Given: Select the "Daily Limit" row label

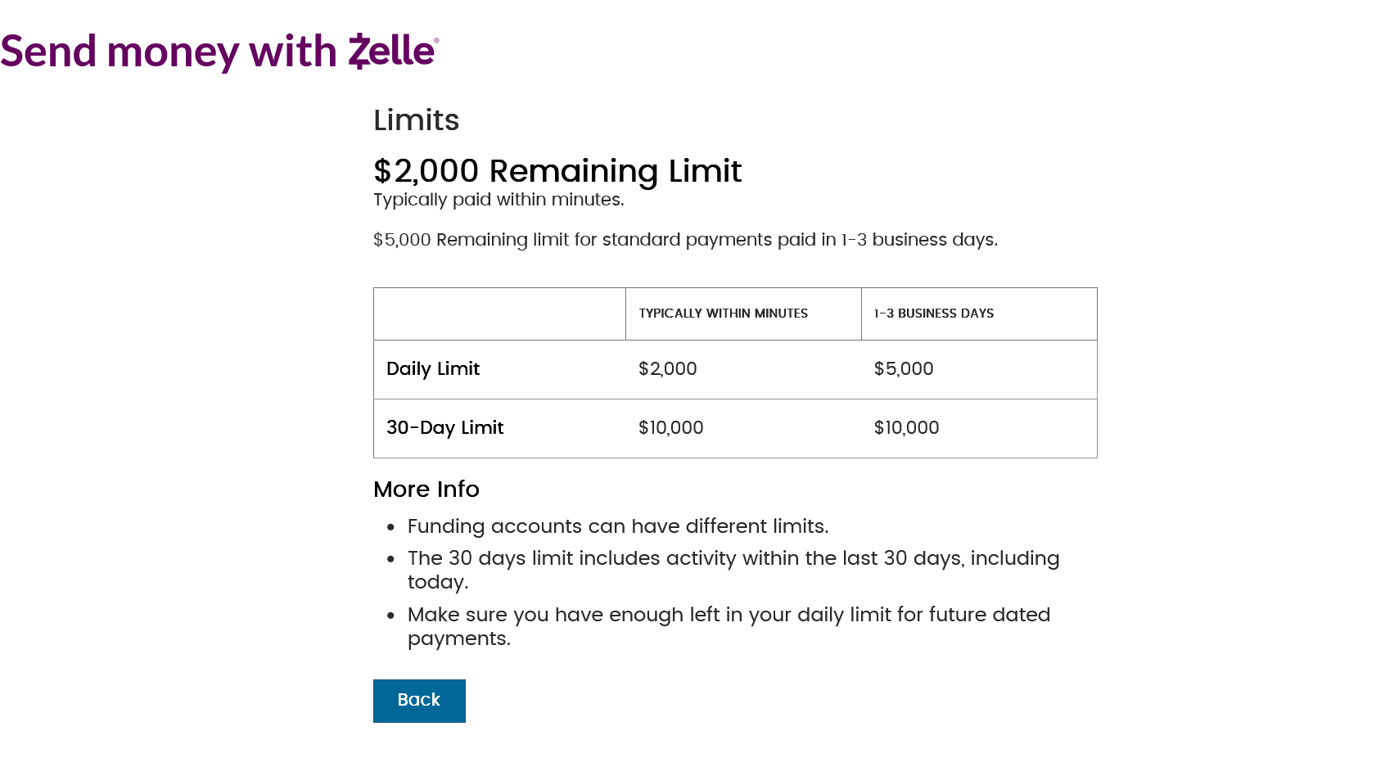Looking at the screenshot, I should [433, 369].
